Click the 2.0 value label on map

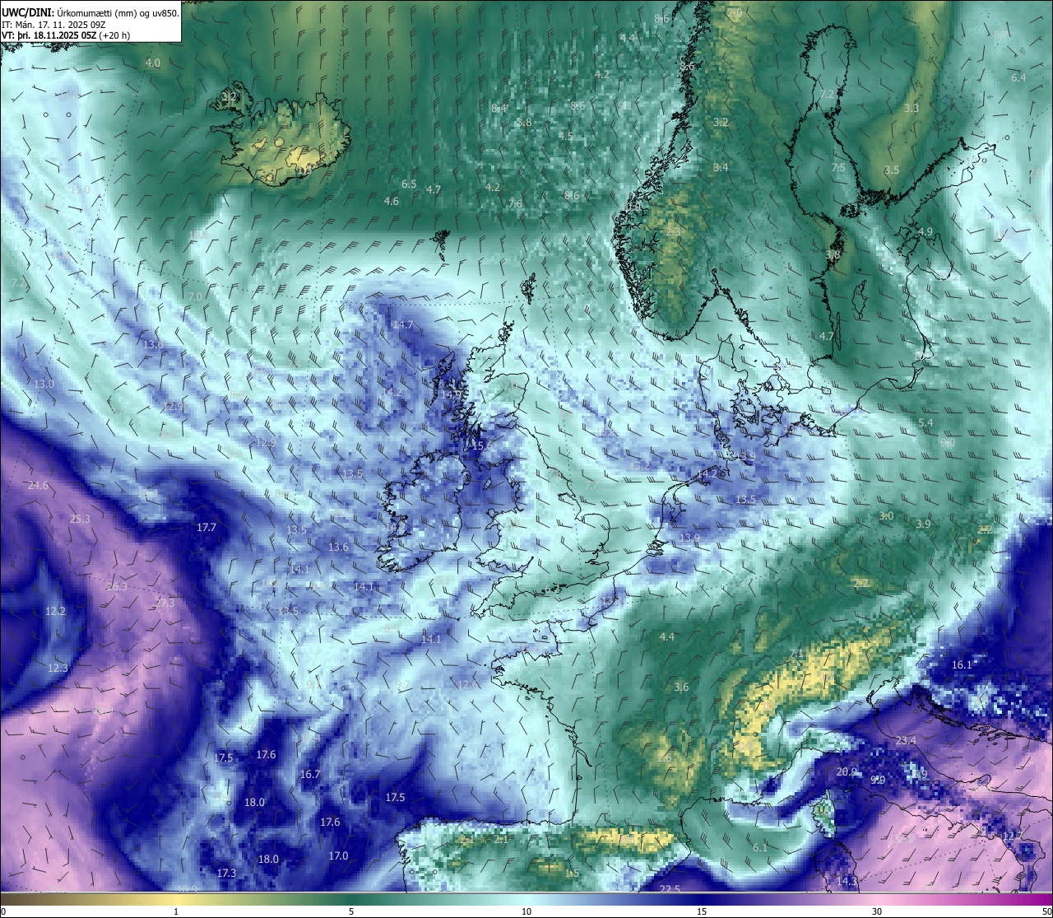(735, 13)
